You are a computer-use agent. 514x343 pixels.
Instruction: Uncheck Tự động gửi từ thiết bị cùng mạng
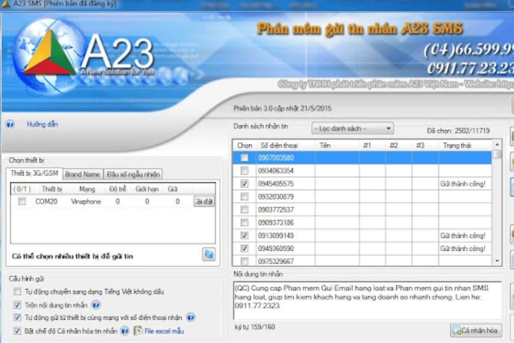[x=17, y=318]
